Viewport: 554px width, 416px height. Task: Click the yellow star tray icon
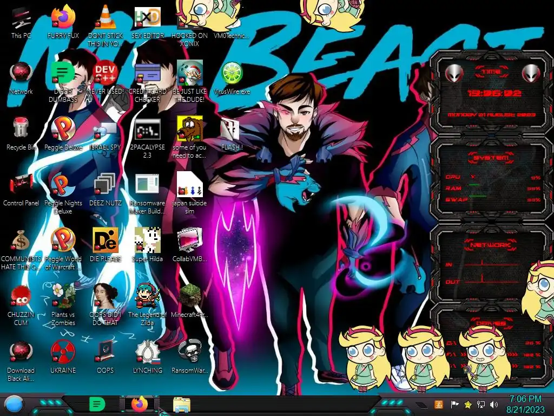pyautogui.click(x=468, y=404)
